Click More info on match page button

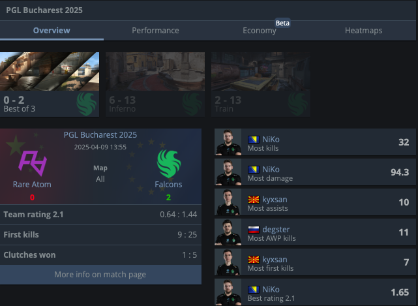coord(100,275)
